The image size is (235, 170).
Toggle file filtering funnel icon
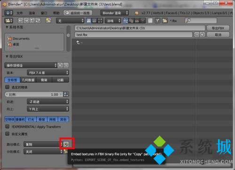tap(158, 21)
